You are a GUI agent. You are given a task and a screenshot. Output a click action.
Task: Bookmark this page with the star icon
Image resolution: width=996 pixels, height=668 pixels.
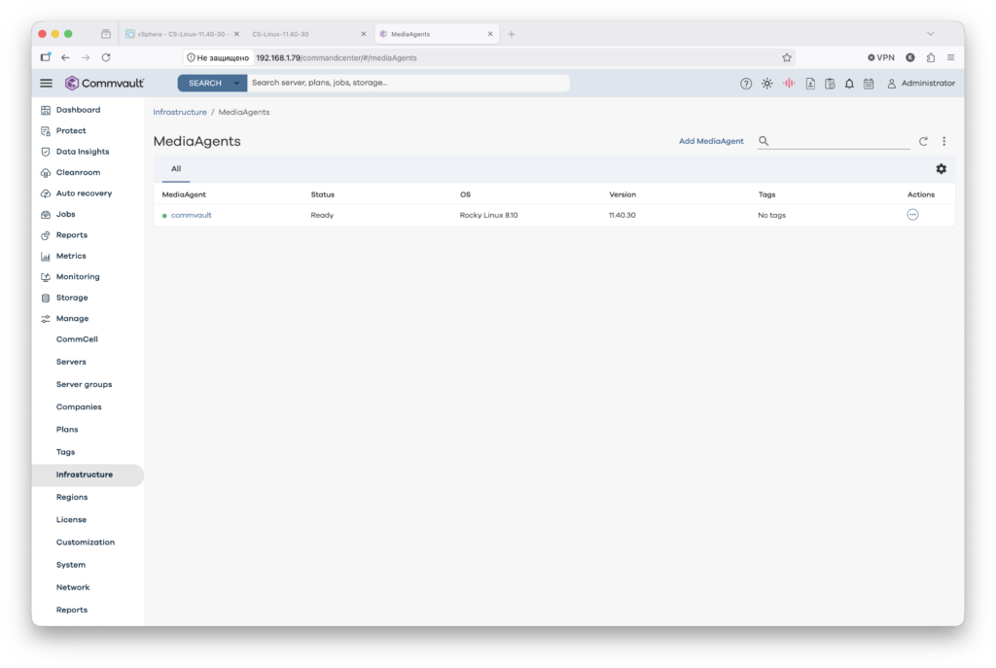coord(786,57)
